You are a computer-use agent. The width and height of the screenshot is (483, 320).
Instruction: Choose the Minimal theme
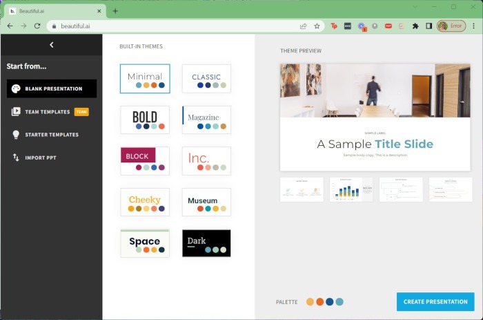[145, 79]
